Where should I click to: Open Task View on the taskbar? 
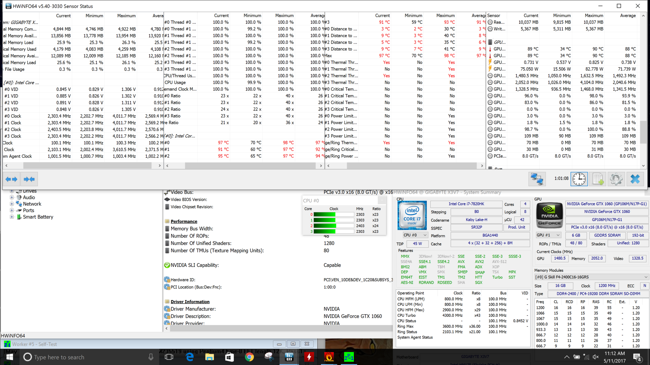pyautogui.click(x=169, y=357)
